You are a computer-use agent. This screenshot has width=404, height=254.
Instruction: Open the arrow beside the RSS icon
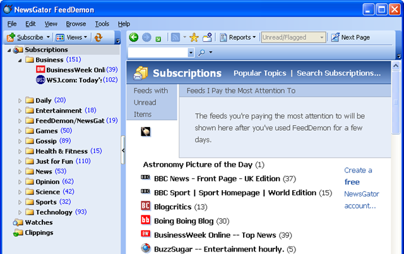184,37
